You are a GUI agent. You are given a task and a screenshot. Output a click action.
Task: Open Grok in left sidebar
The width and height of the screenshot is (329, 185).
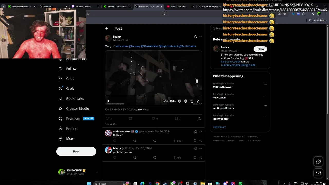pos(66,89)
